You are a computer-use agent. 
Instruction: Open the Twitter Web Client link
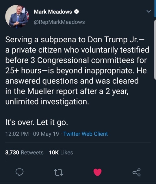(x=86, y=134)
